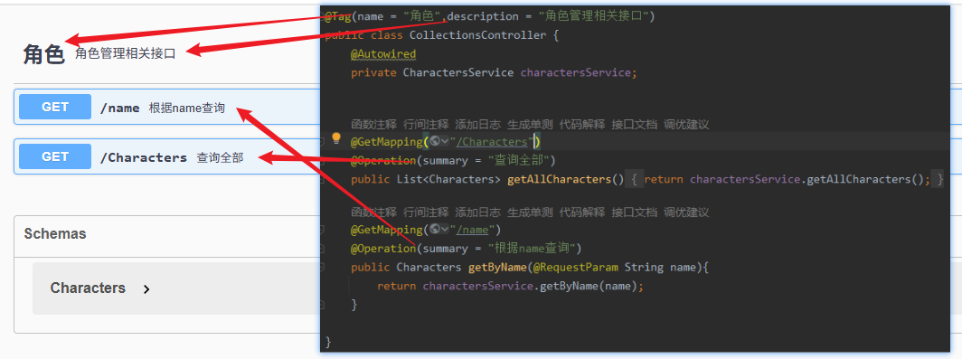This screenshot has width=962, height=359.
Task: Click 代码解释 above getAllCharacters method
Action: click(581, 125)
